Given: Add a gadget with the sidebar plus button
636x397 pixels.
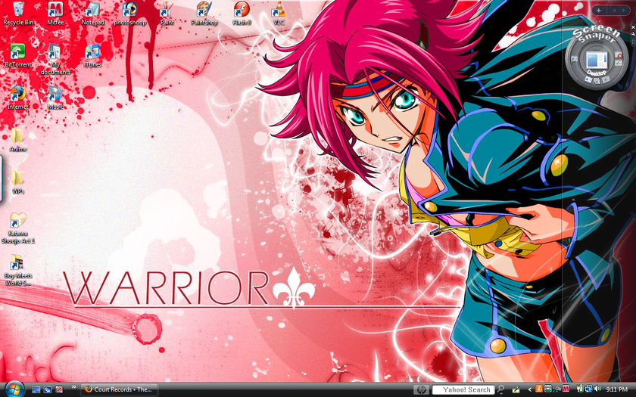Looking at the screenshot, I should 599,11.
